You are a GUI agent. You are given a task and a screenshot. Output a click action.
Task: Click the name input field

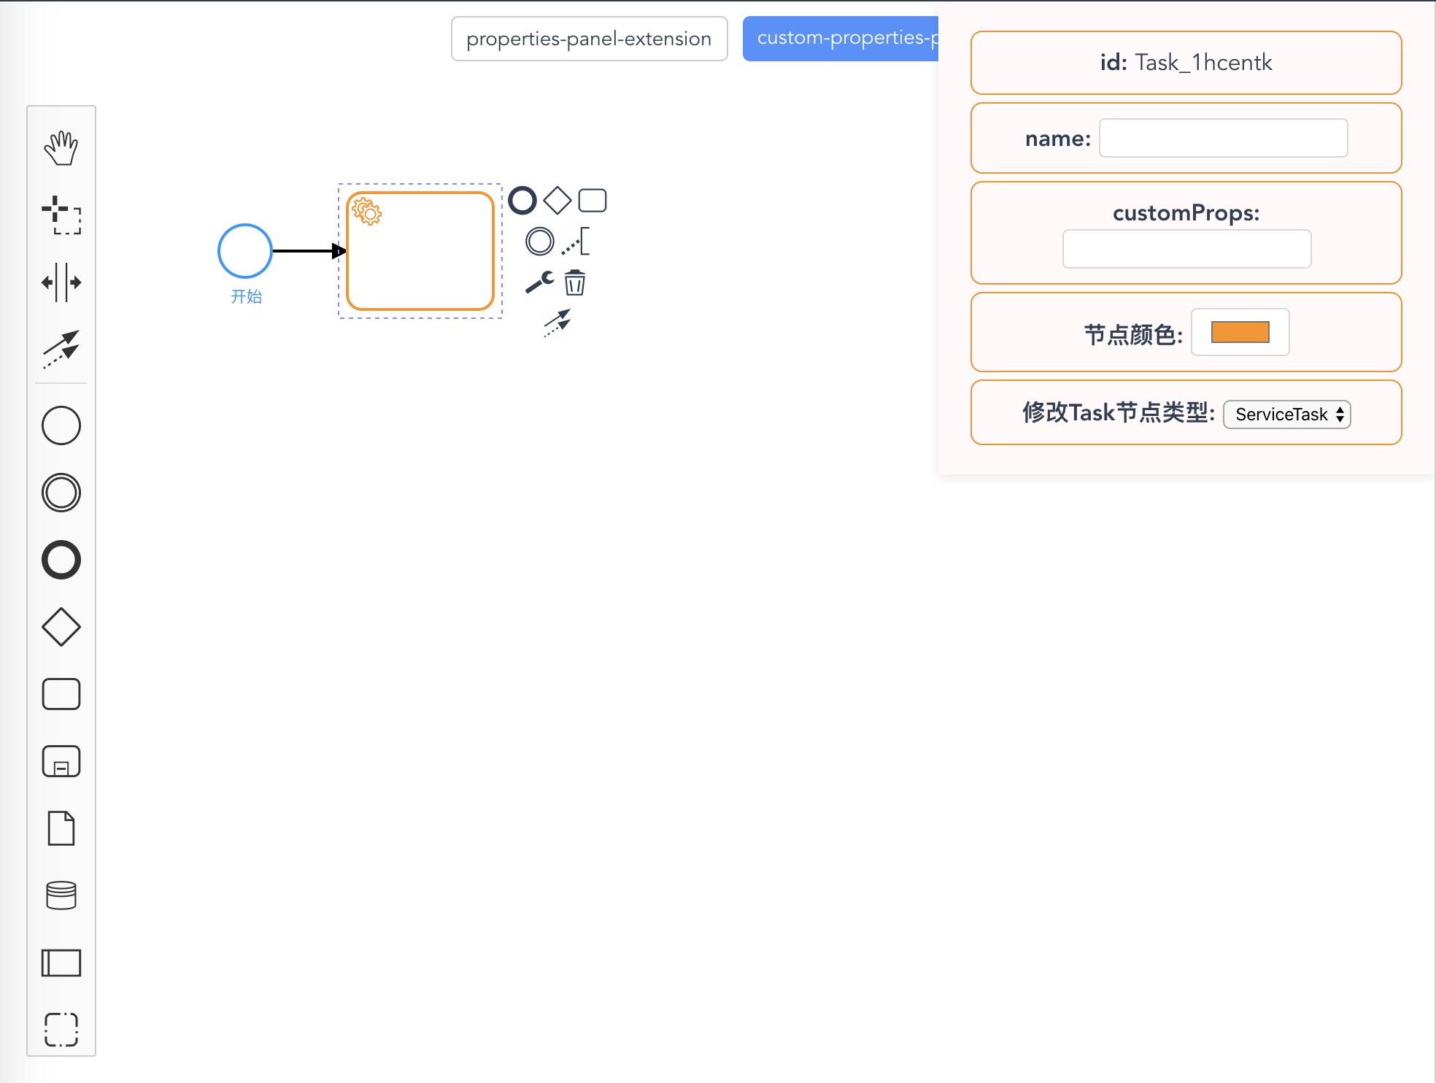point(1223,138)
